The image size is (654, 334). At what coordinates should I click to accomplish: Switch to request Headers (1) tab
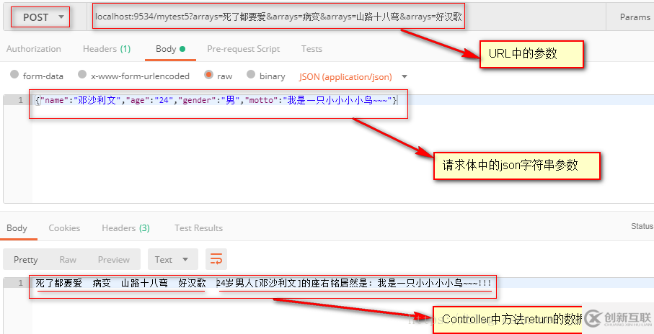107,49
